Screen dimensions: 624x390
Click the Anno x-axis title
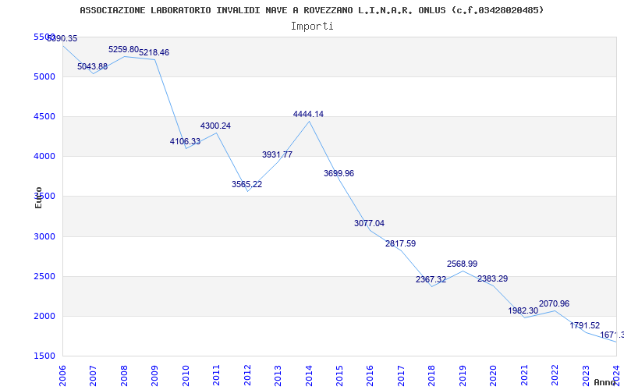point(604,382)
